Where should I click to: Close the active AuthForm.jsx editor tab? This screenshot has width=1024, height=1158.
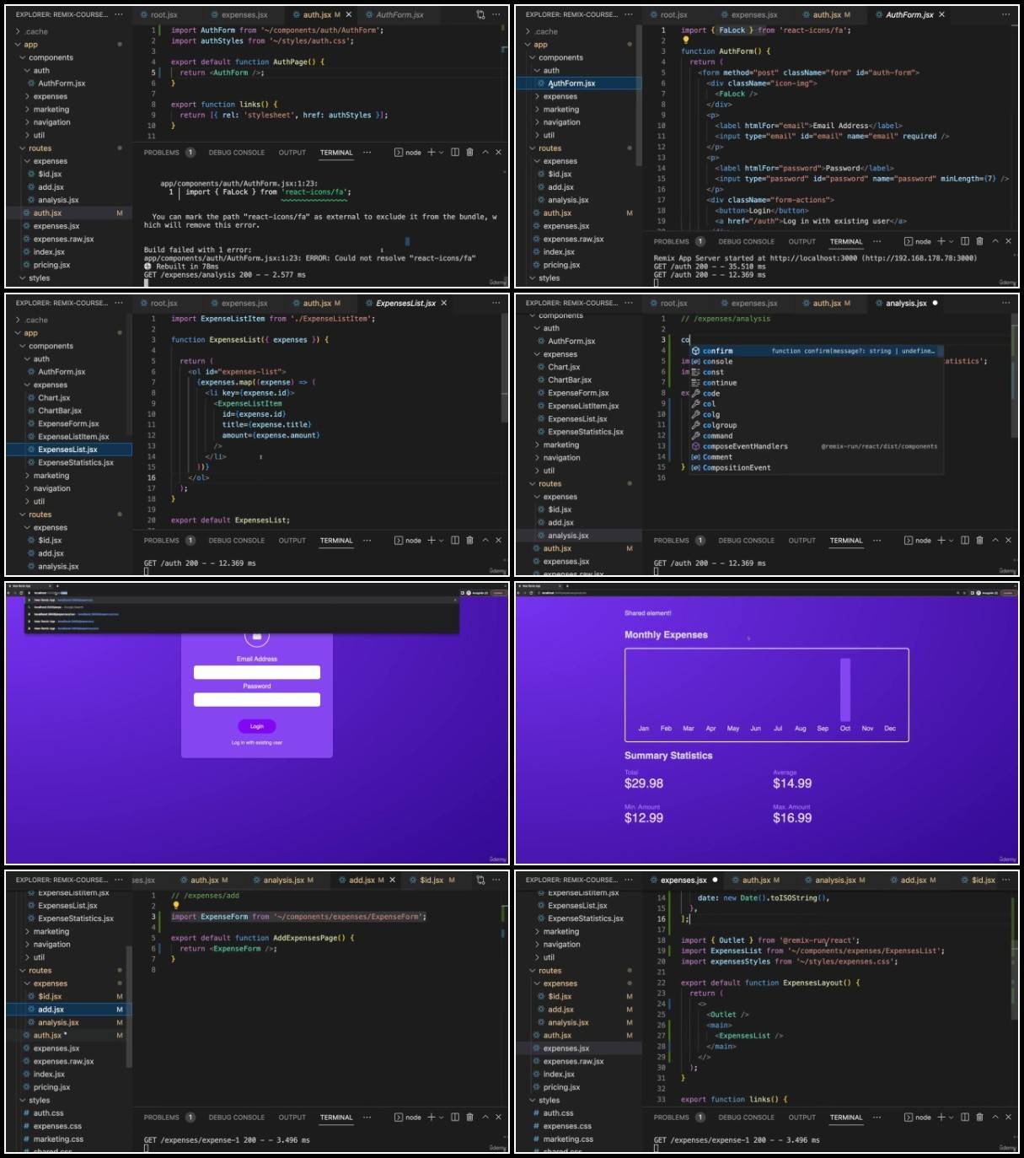941,14
